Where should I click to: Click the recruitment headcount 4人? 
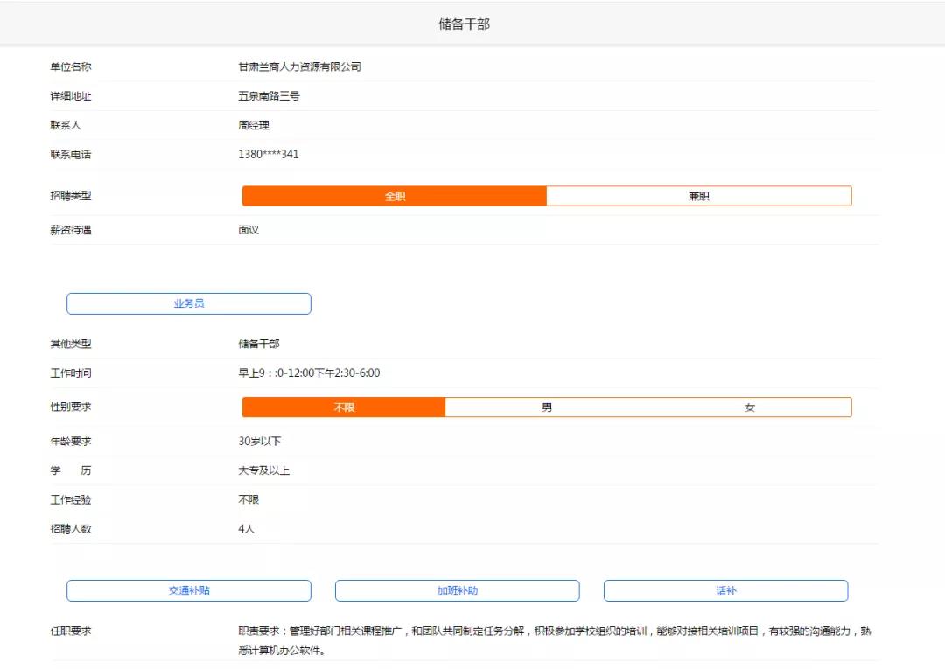click(x=246, y=529)
